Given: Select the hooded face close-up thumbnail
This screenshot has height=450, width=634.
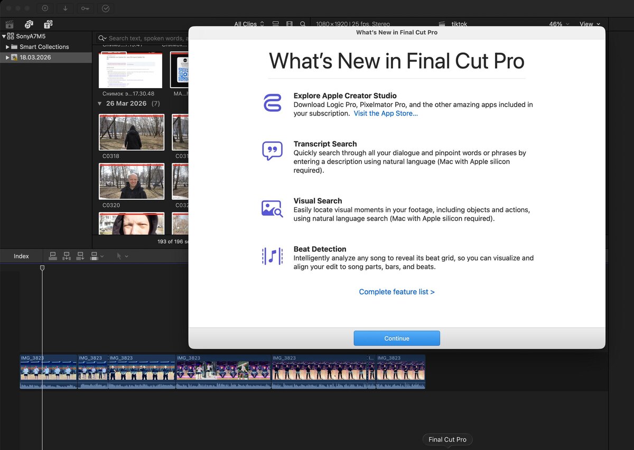Looking at the screenshot, I should pyautogui.click(x=132, y=224).
